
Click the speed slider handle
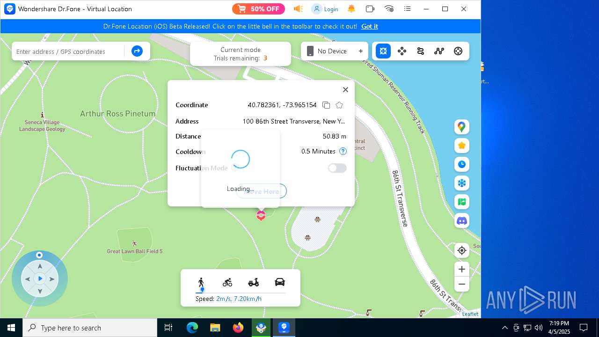pyautogui.click(x=202, y=290)
